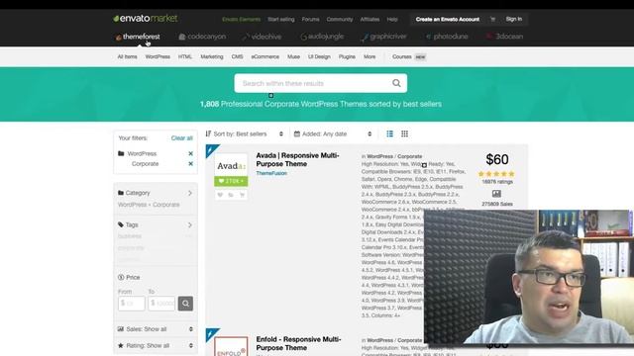Open Avada Responsive Multi-Purpose Theme title
Image resolution: width=634 pixels, height=356 pixels.
(x=297, y=160)
